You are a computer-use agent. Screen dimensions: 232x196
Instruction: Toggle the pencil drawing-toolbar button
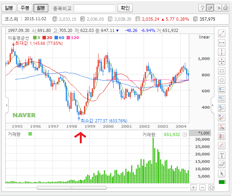(x=210, y=8)
